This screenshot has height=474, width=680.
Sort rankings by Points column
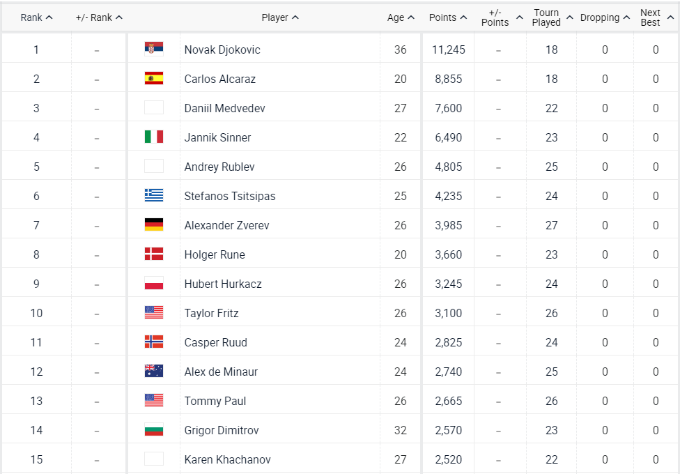click(447, 17)
